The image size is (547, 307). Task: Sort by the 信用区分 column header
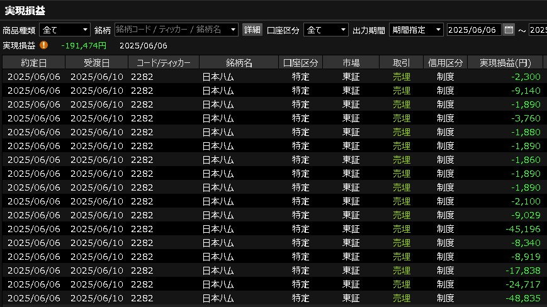[445, 63]
